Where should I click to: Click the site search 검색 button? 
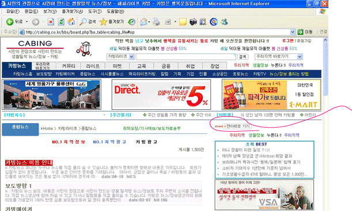click(243, 57)
